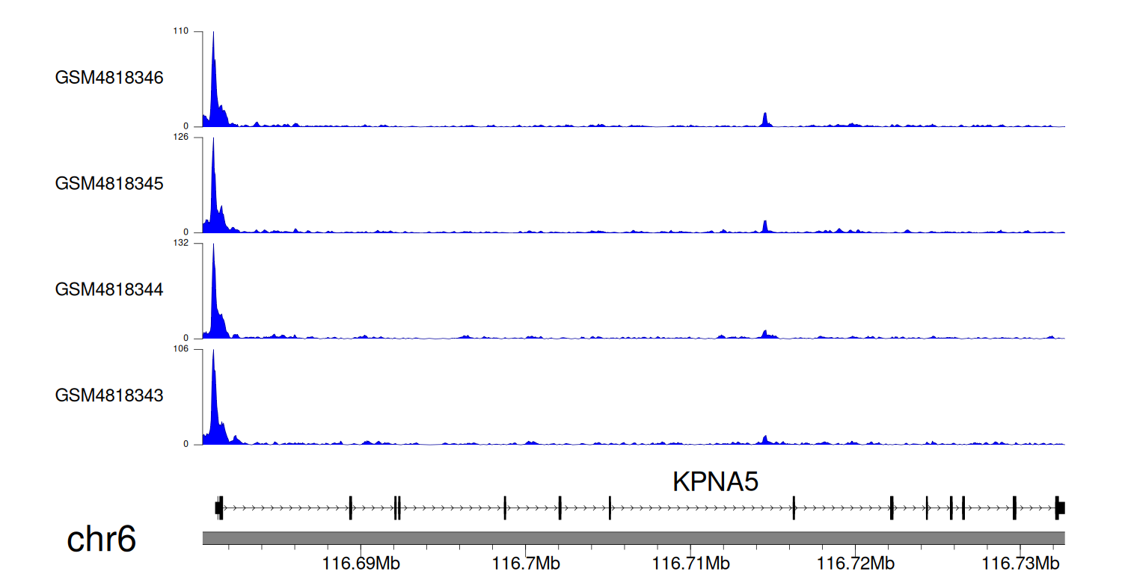Click the KPNA5 gene name
Image resolution: width=1122 pixels, height=583 pixels.
tap(715, 482)
